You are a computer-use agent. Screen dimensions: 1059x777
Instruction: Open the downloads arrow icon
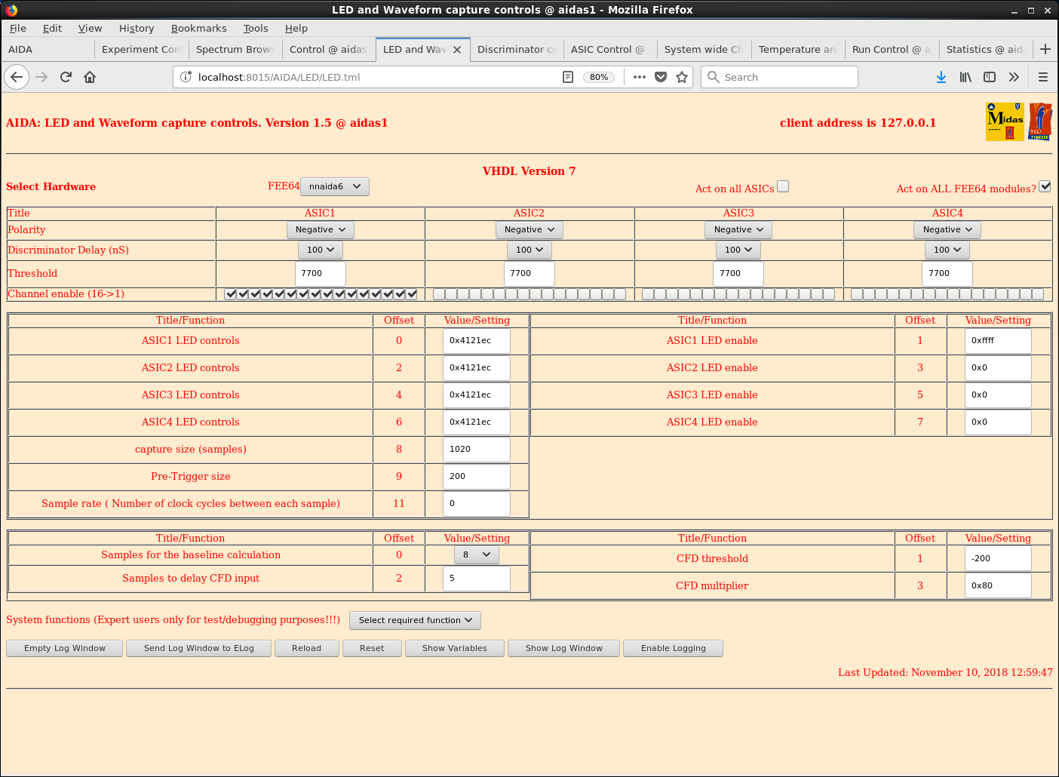[941, 77]
